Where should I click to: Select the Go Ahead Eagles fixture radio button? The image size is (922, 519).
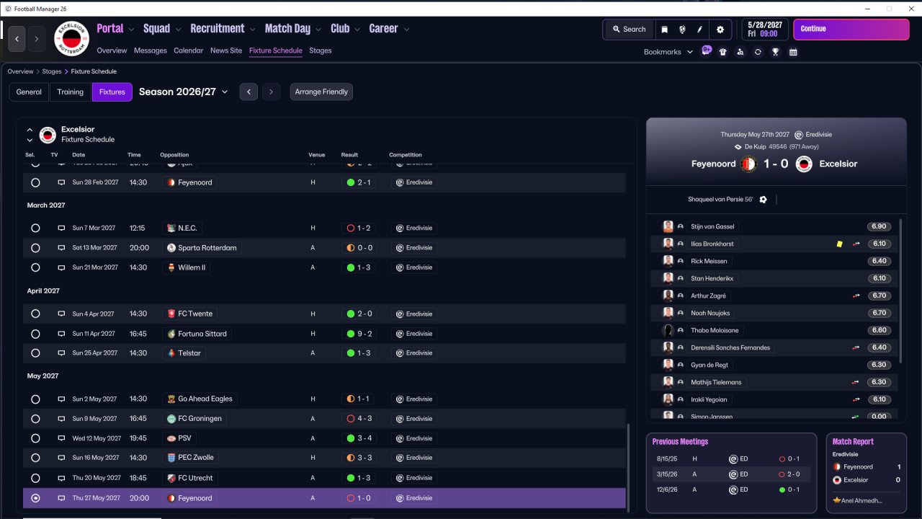35,399
